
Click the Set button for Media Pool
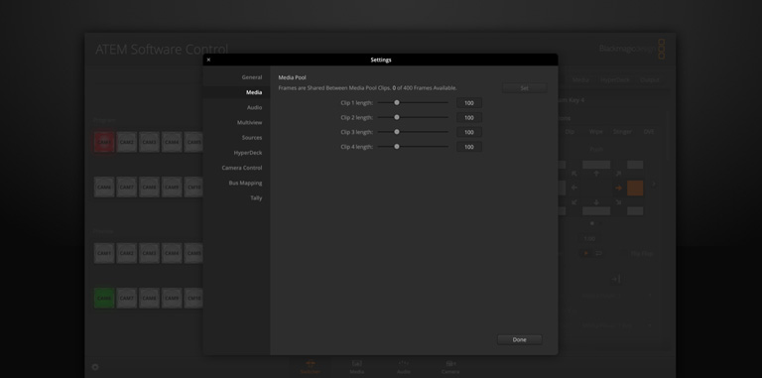[524, 88]
